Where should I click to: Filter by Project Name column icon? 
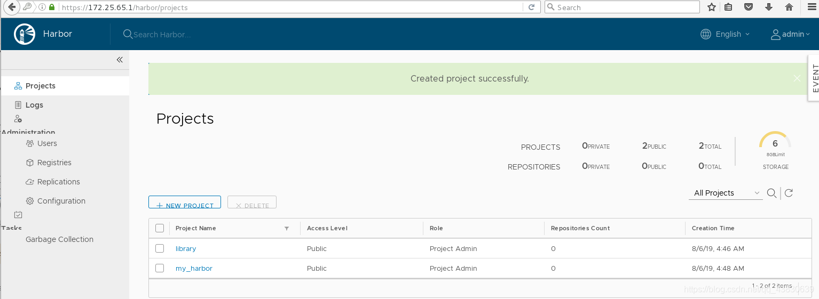click(x=287, y=228)
